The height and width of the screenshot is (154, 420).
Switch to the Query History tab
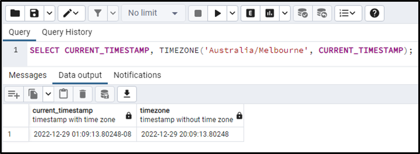coord(67,32)
